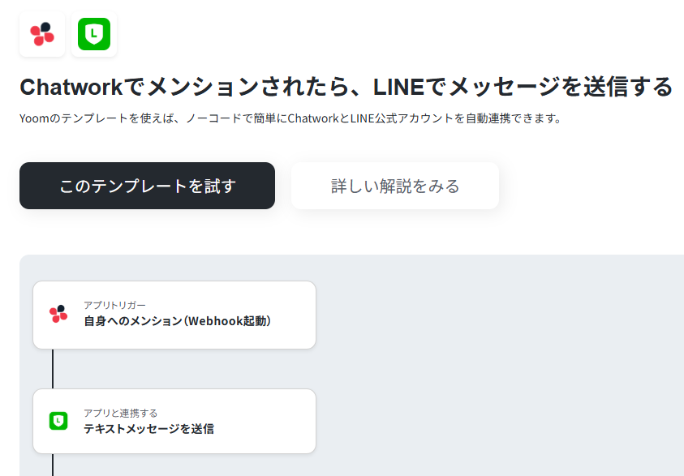Select the テキストメッセージを送信 step card
Viewport: 684px width, 476px height.
click(x=174, y=421)
